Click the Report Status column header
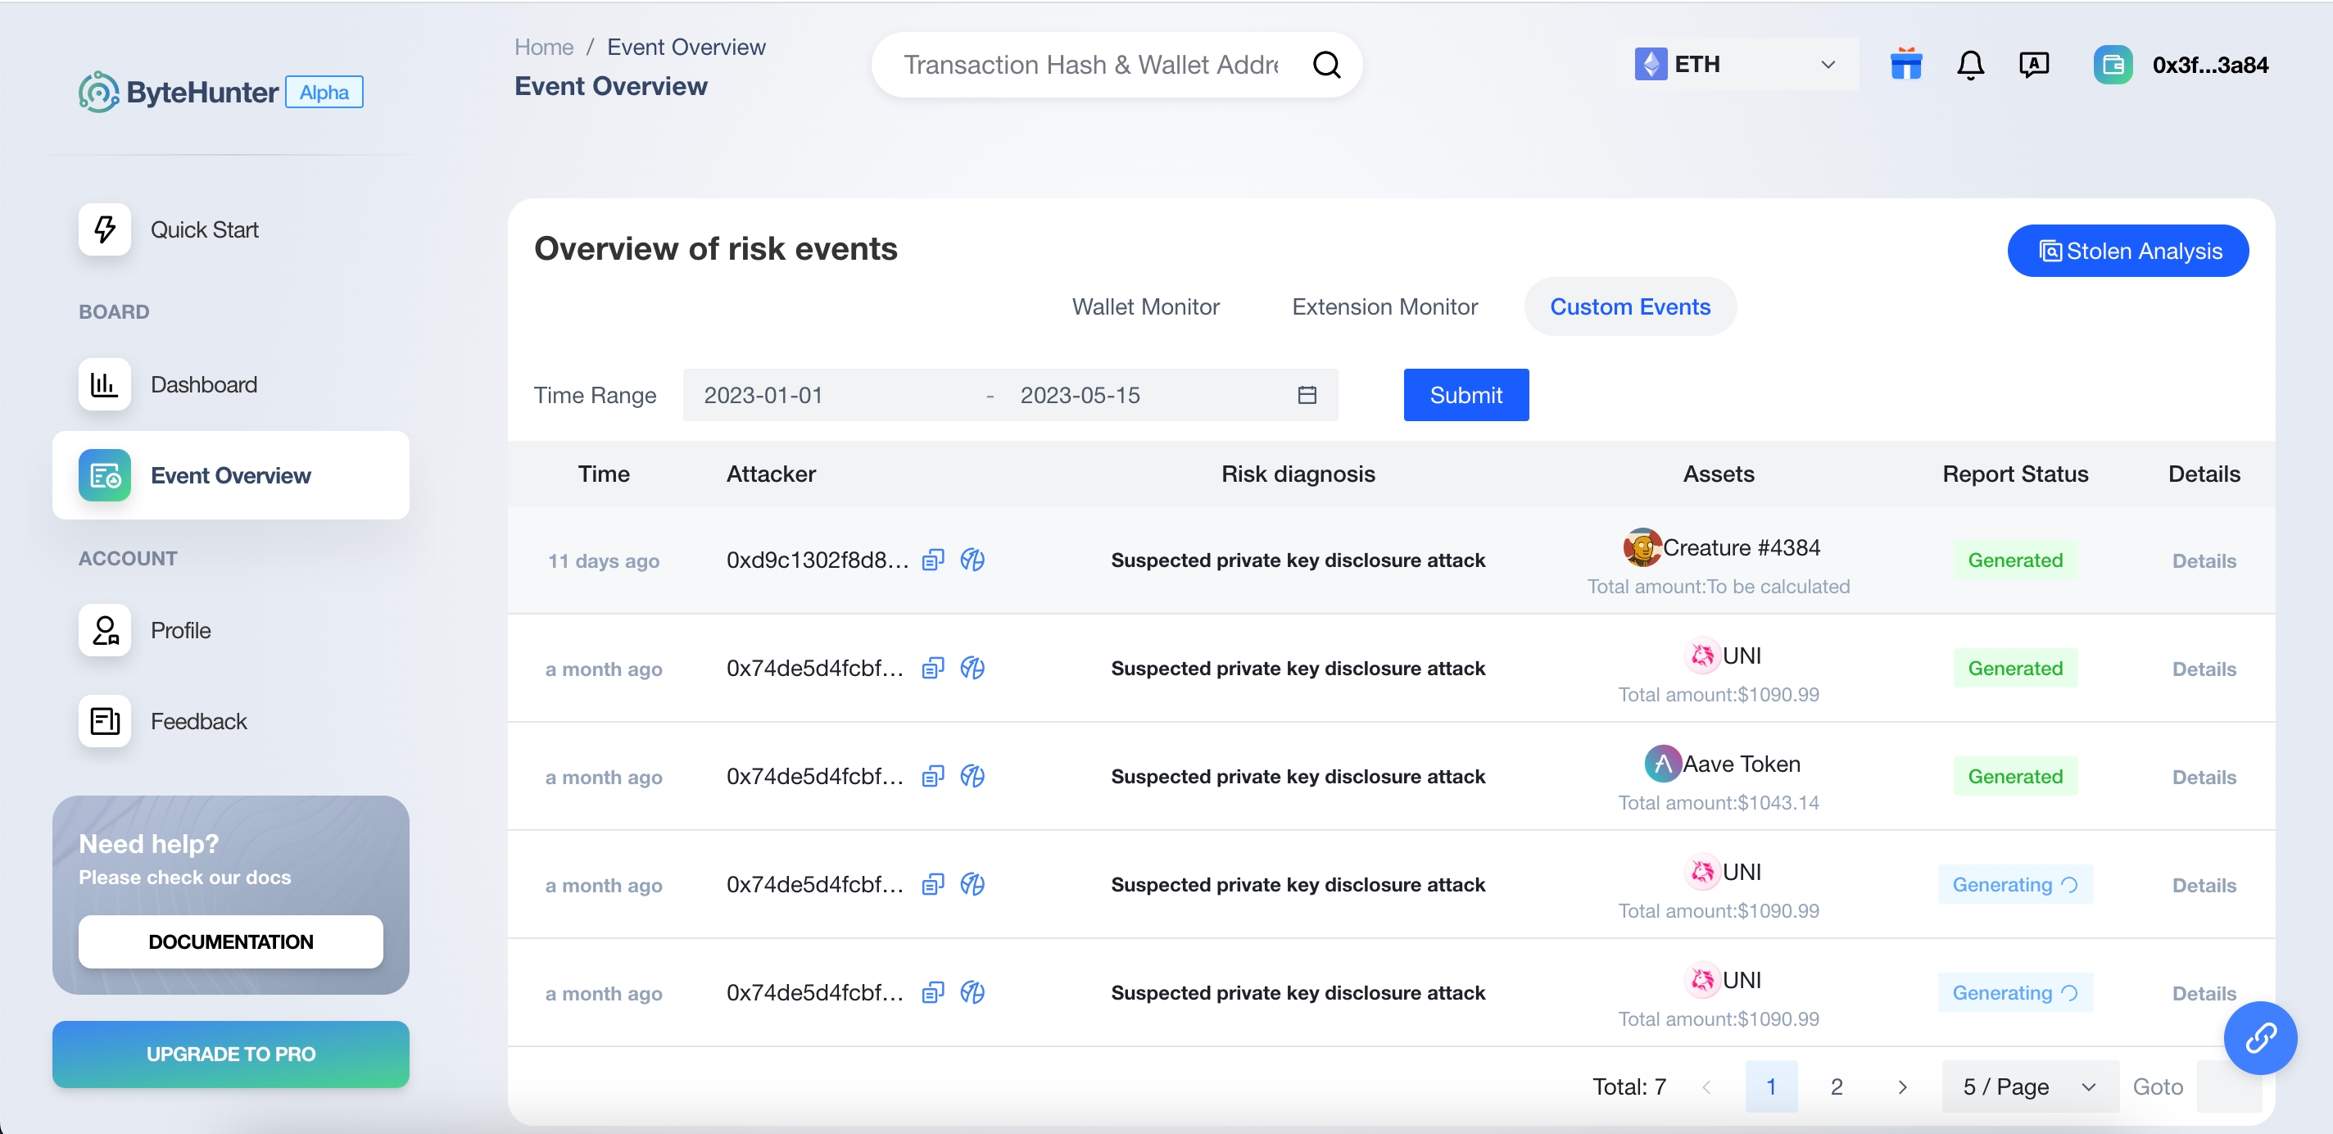Screen dimensions: 2333x1134 point(2015,474)
